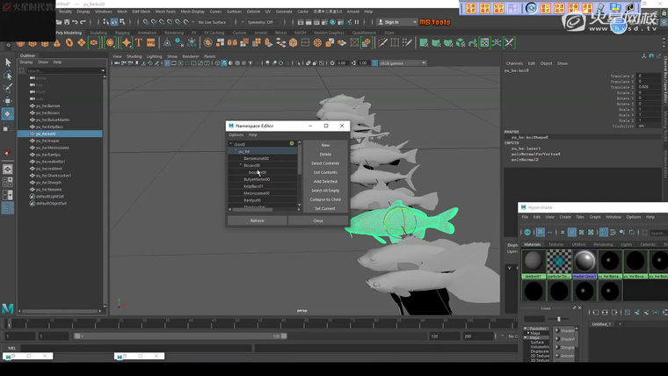The height and width of the screenshot is (376, 668).
Task: Open the MG-Tools logo panel
Action: (x=434, y=22)
